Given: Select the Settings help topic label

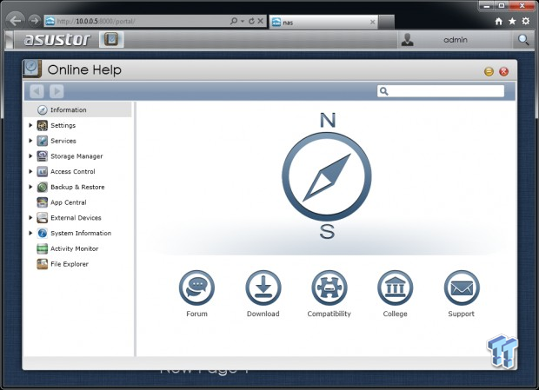Looking at the screenshot, I should click(63, 125).
